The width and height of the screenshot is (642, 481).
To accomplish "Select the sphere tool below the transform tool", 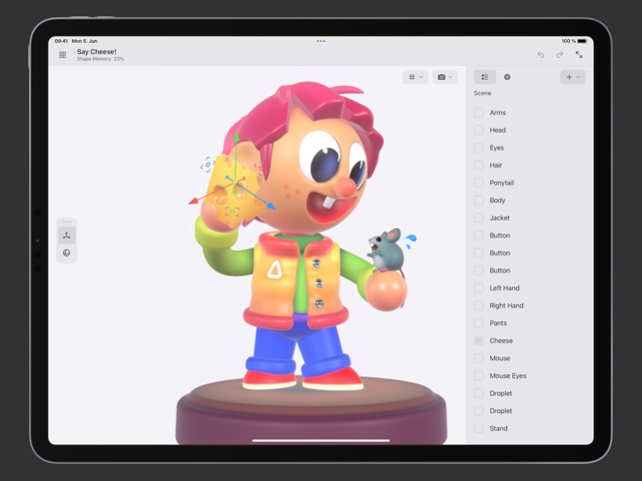I will coord(67,253).
